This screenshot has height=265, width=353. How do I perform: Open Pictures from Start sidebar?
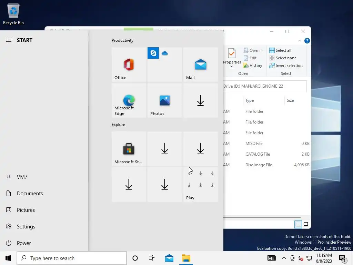click(x=44, y=210)
